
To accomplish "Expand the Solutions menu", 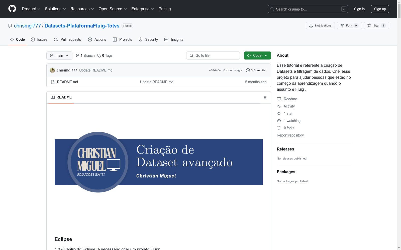I will coord(55,9).
